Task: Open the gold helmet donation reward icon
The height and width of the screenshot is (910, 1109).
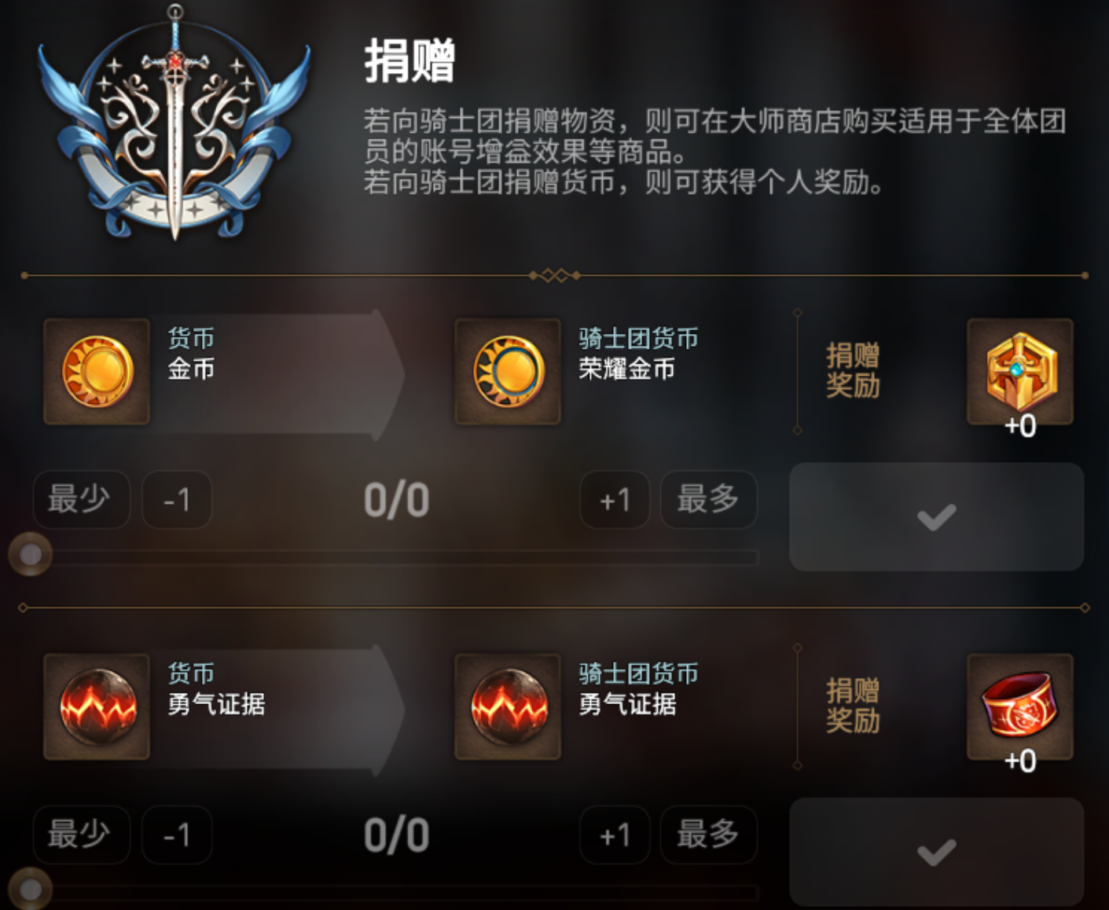Action: pyautogui.click(x=1020, y=372)
